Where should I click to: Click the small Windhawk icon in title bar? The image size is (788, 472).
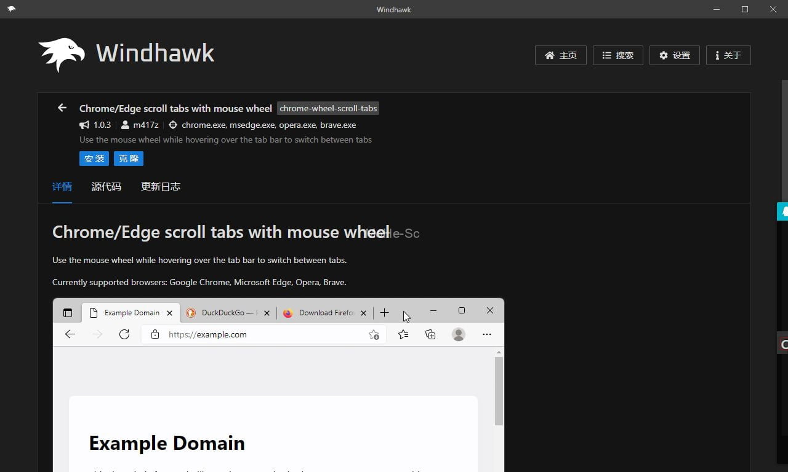[x=11, y=9]
